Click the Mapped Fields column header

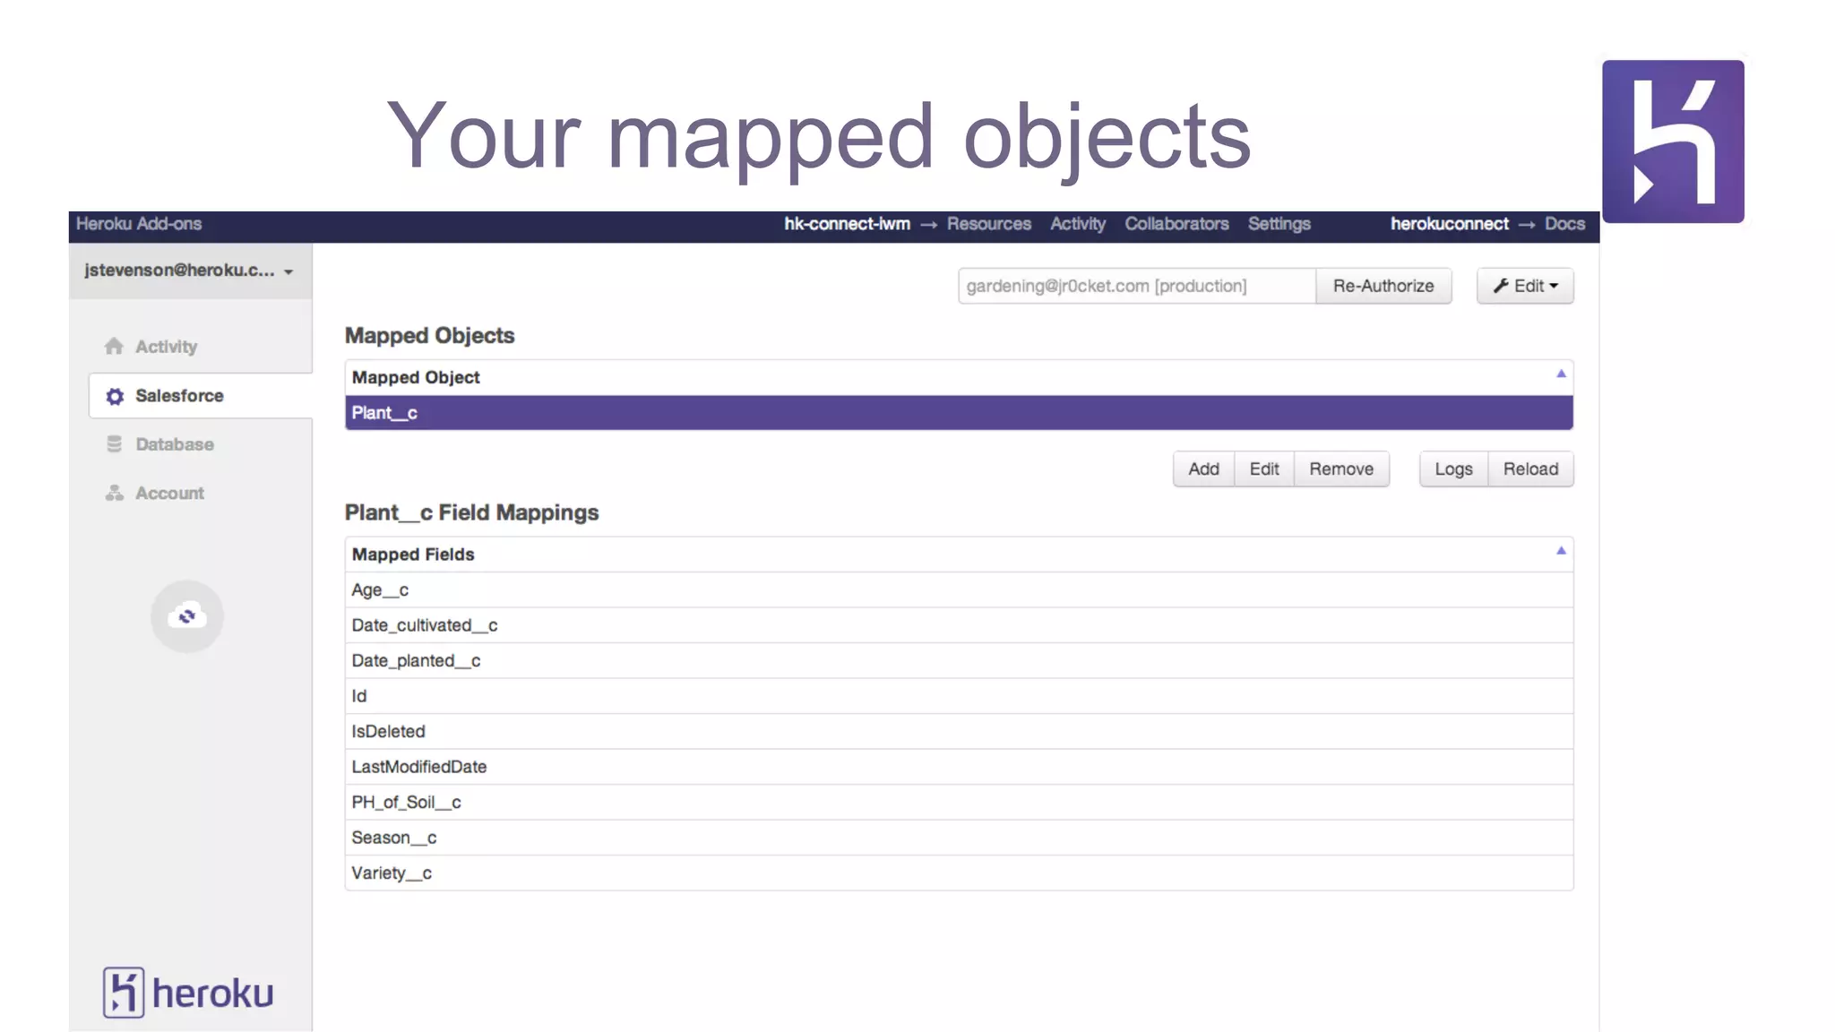point(959,555)
